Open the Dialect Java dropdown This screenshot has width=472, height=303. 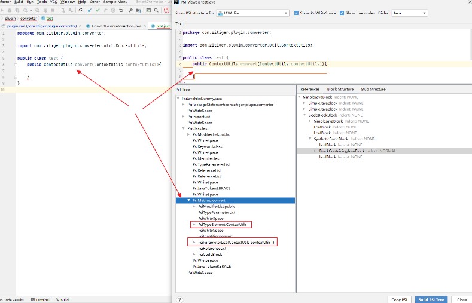point(409,13)
